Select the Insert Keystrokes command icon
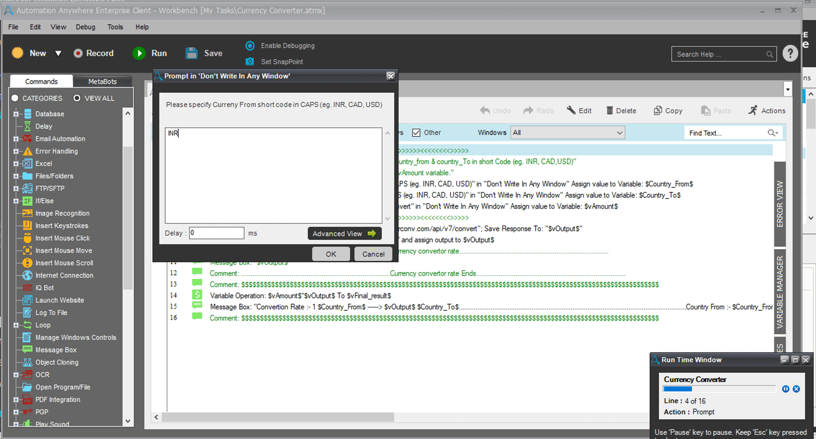This screenshot has height=439, width=816. coord(27,225)
